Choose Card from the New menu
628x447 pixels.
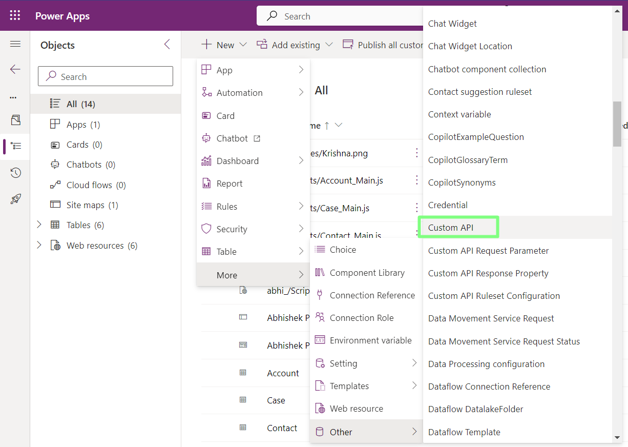(x=253, y=115)
